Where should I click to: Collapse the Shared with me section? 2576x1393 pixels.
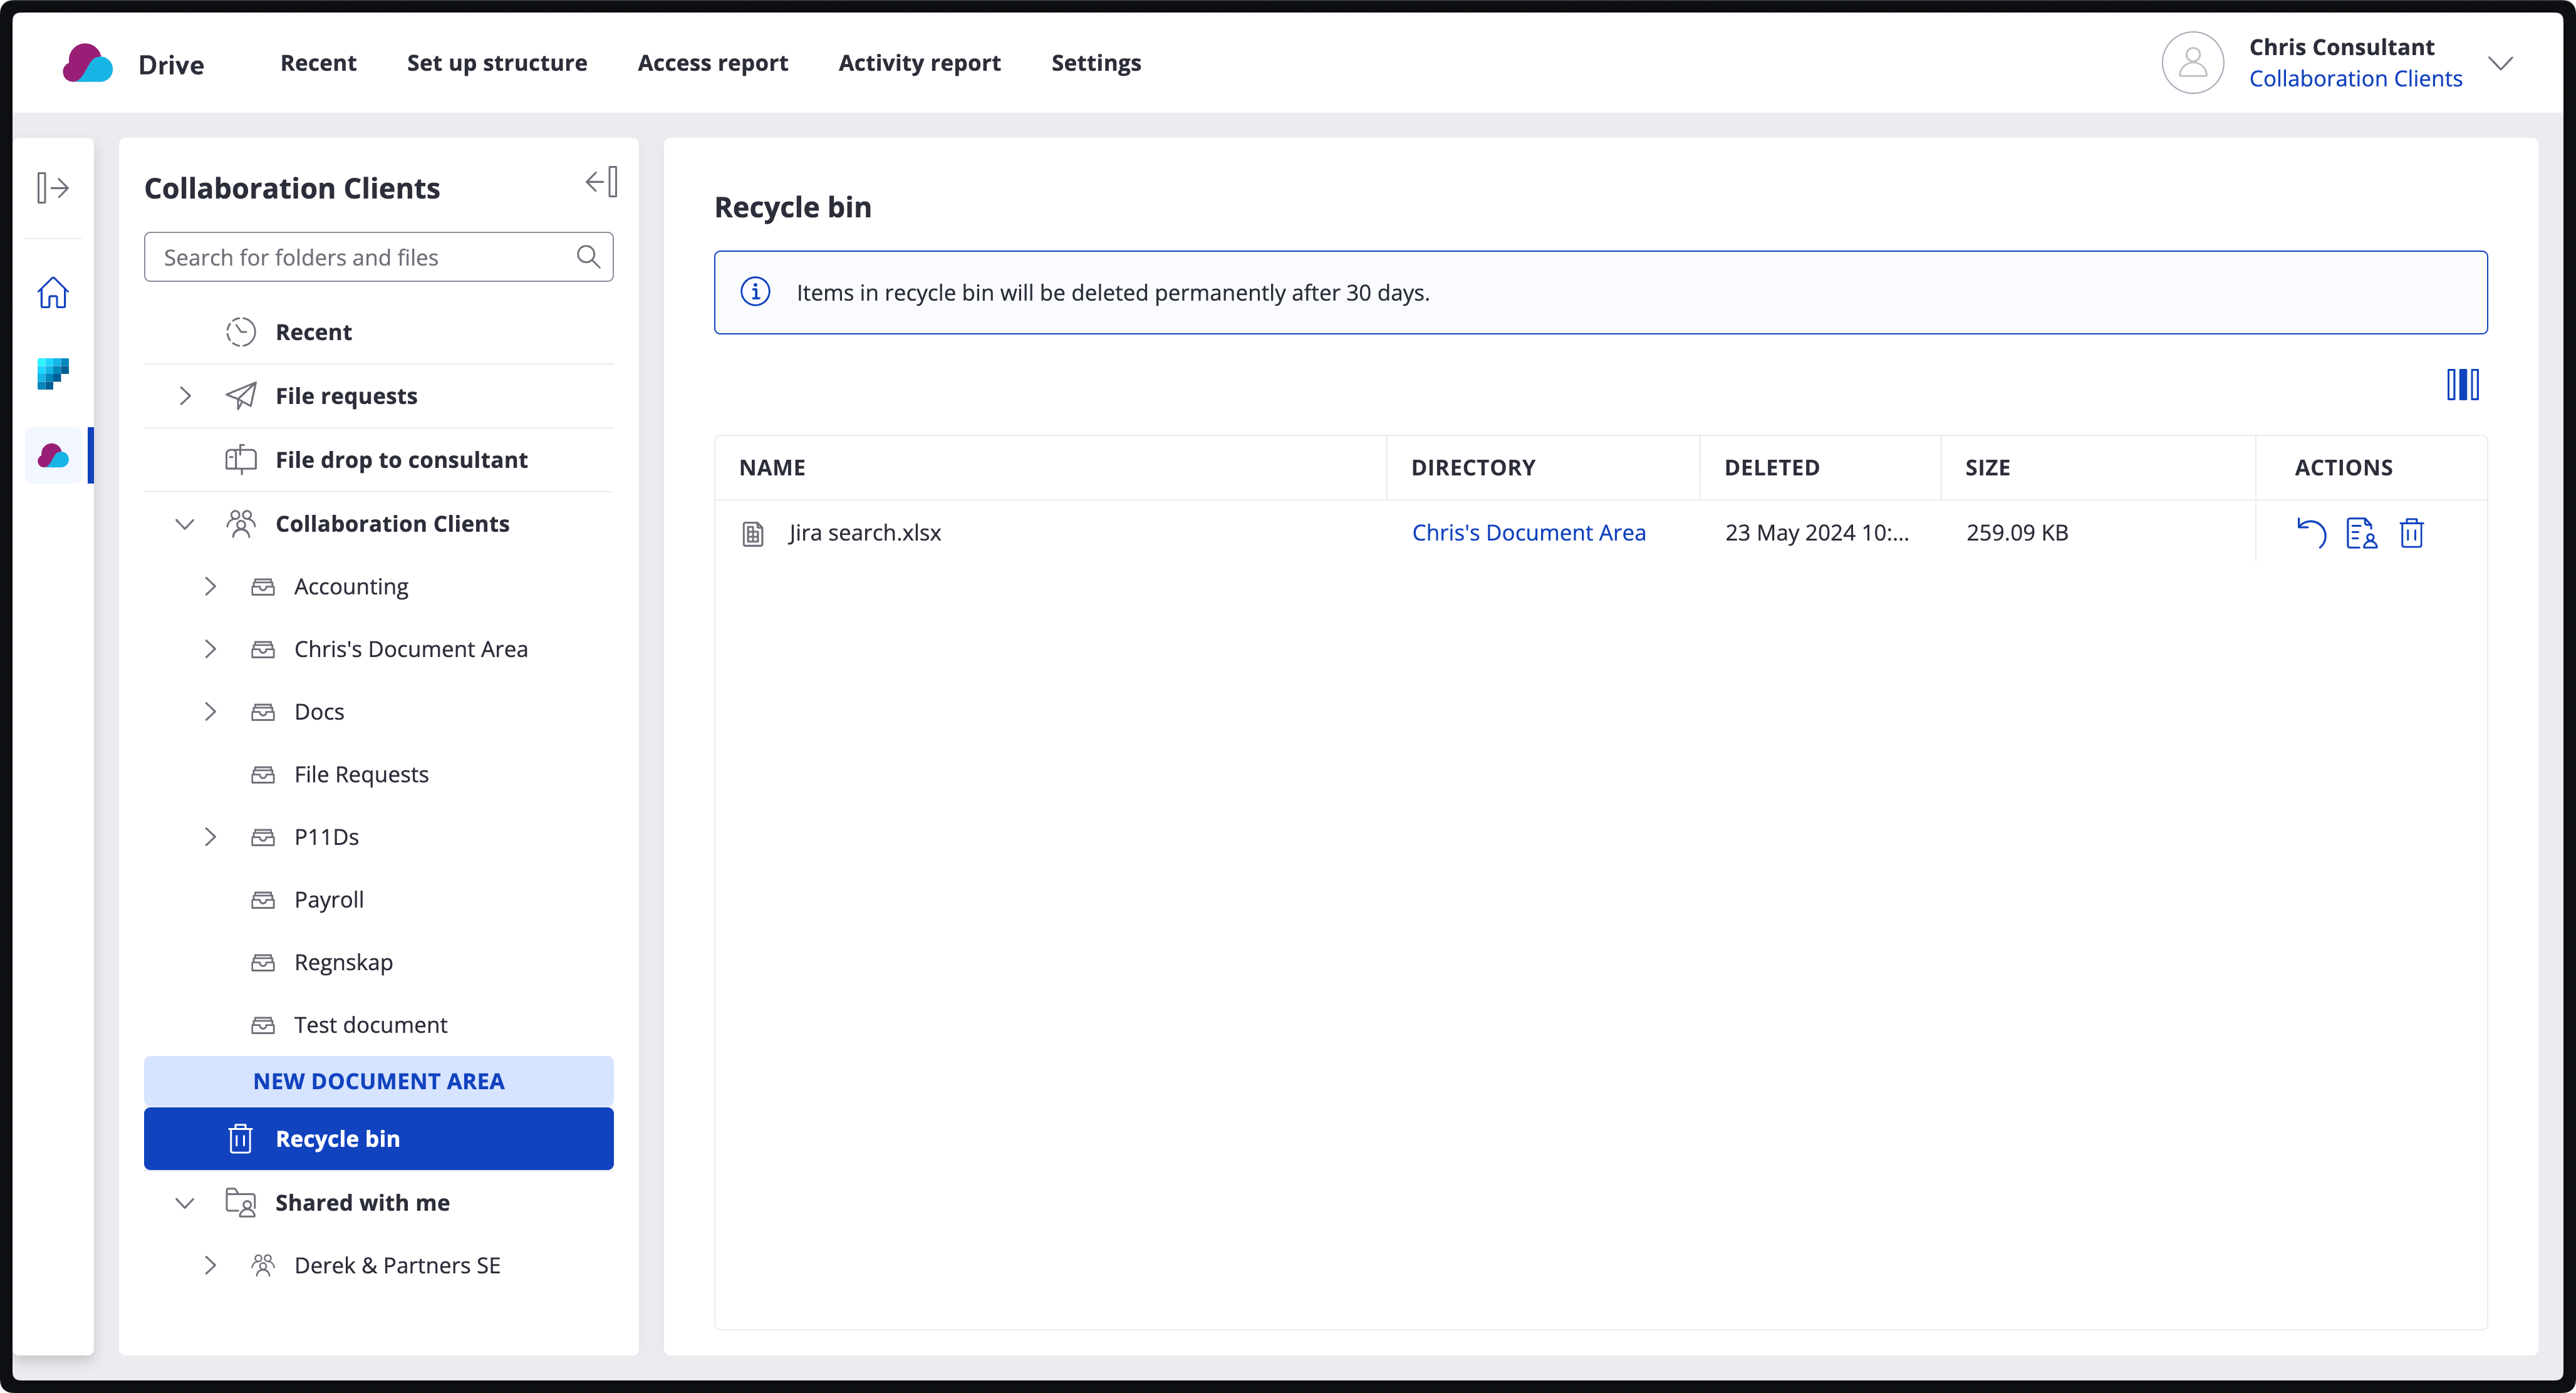click(185, 1203)
